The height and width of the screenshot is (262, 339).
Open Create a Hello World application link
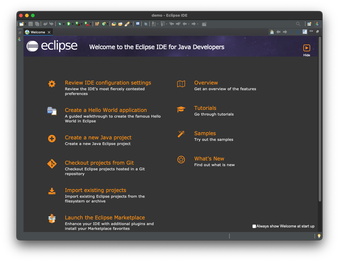pos(106,110)
